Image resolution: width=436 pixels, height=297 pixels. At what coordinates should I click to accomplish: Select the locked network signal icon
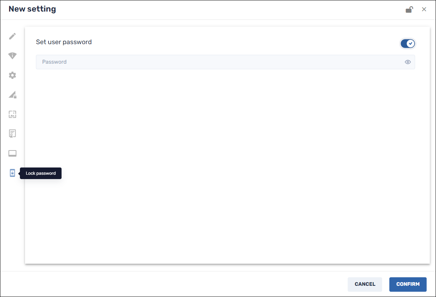(x=12, y=95)
